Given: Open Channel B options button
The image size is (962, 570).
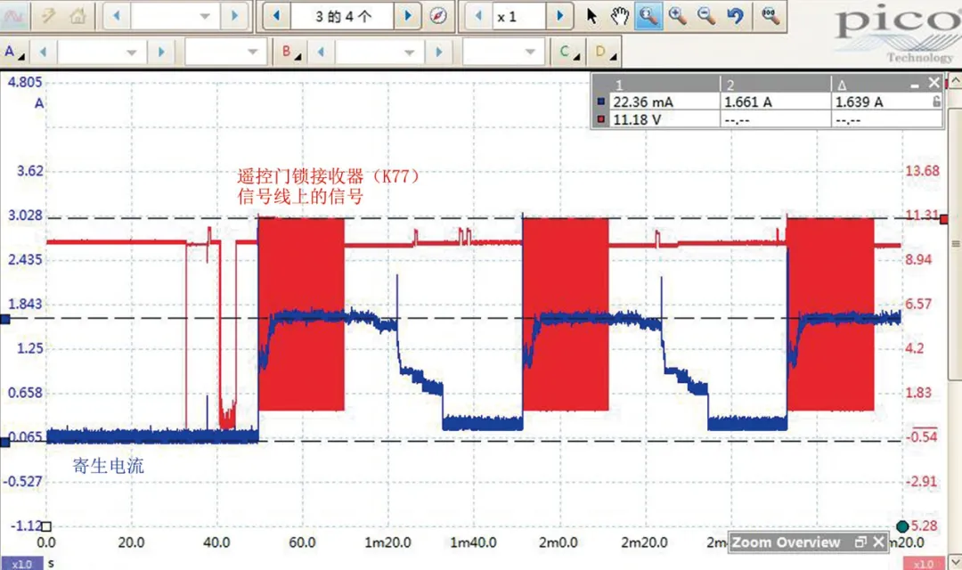Looking at the screenshot, I should (290, 53).
